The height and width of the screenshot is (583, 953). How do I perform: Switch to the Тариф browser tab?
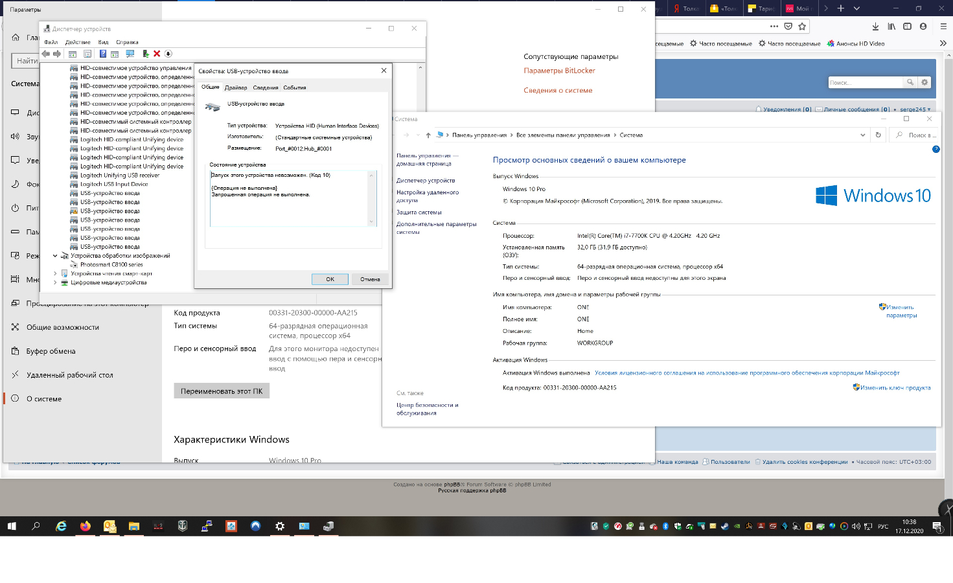(762, 8)
